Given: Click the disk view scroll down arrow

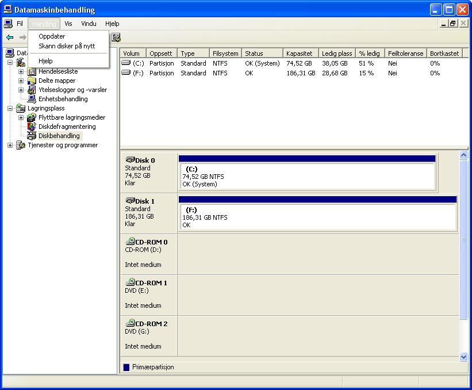Looking at the screenshot, I should point(463,357).
